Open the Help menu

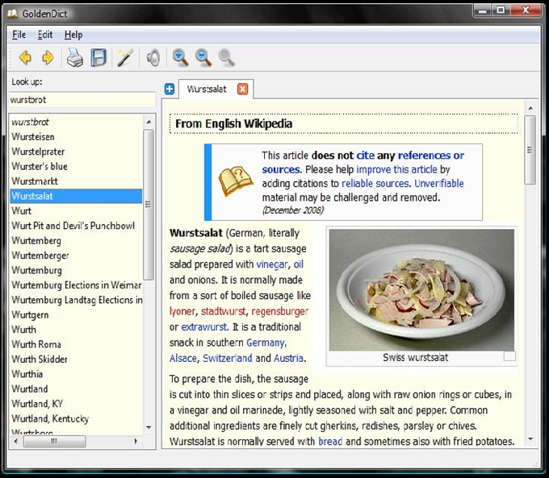click(x=73, y=35)
